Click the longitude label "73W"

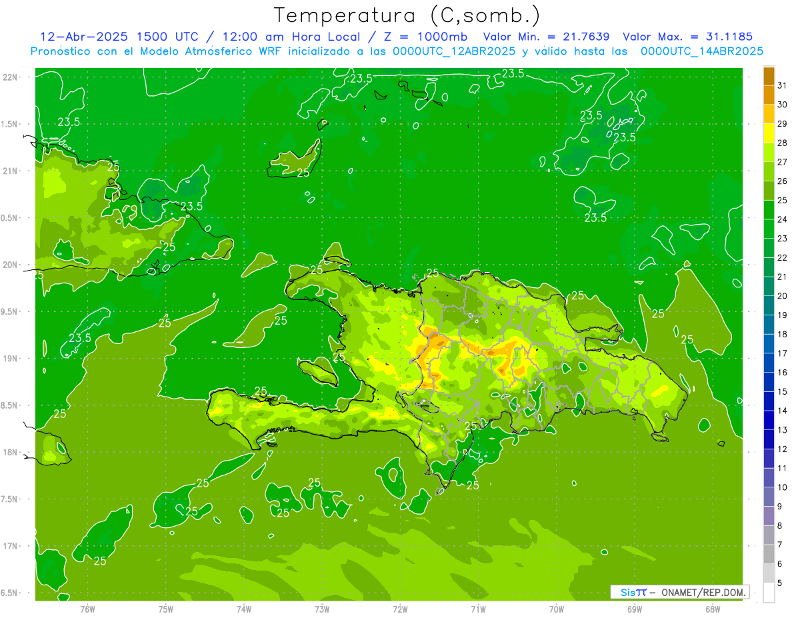click(322, 609)
